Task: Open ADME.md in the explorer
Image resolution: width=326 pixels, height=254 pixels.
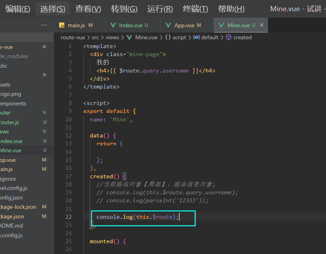Action: point(27,226)
